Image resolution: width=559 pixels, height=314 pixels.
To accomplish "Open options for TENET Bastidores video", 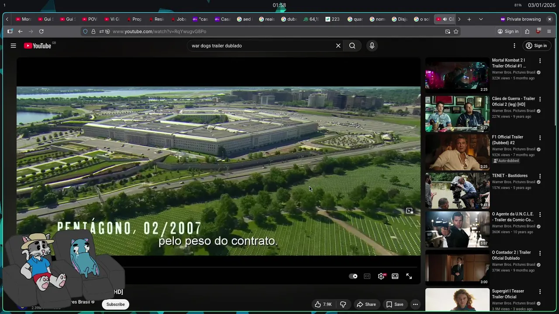I will click(x=540, y=176).
